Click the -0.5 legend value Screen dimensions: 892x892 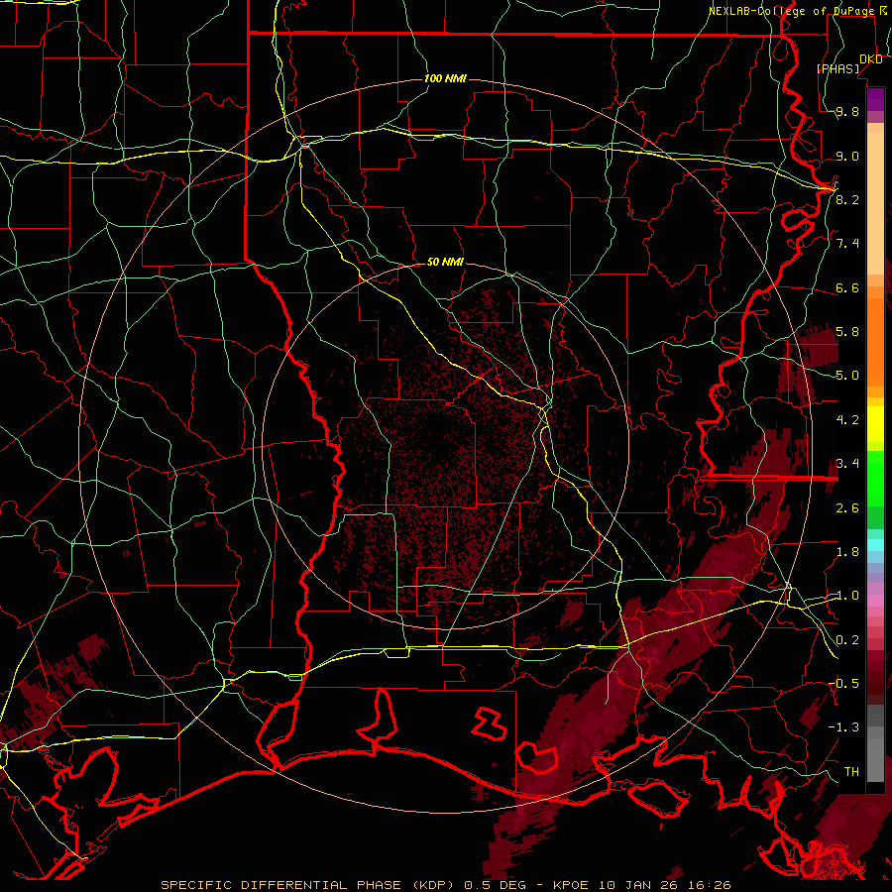[x=843, y=683]
